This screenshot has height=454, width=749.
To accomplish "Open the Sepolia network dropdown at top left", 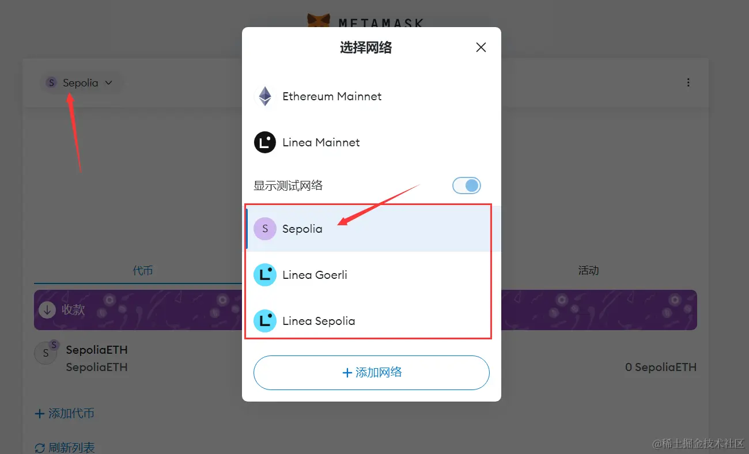I will [x=80, y=82].
